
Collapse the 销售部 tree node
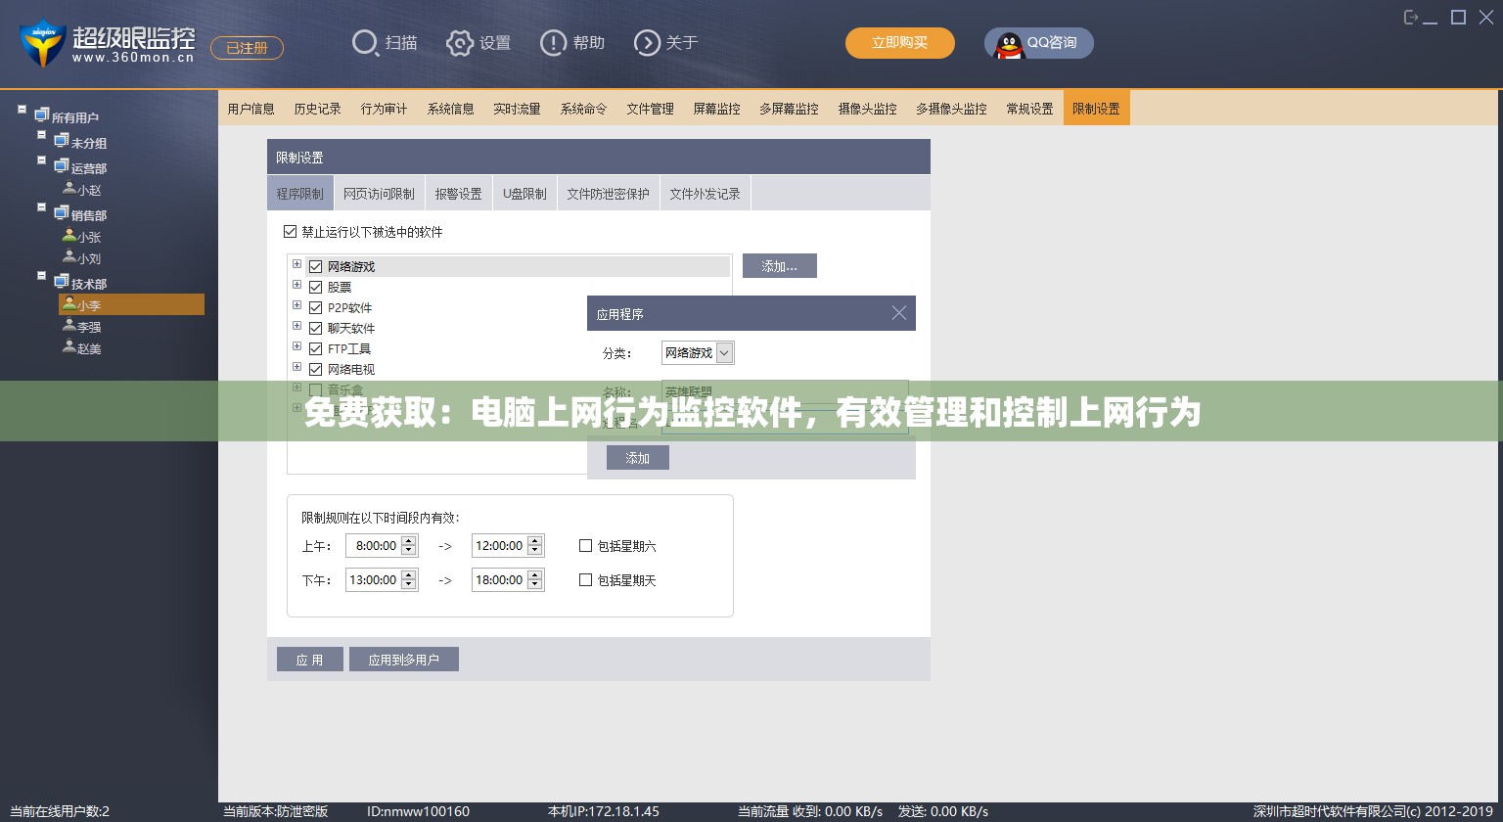[41, 206]
